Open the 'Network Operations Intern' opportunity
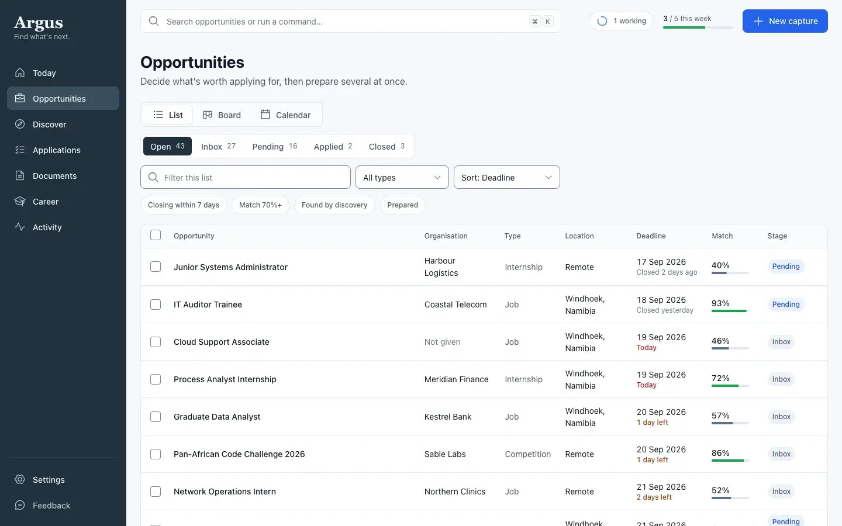842x526 pixels. (x=225, y=492)
